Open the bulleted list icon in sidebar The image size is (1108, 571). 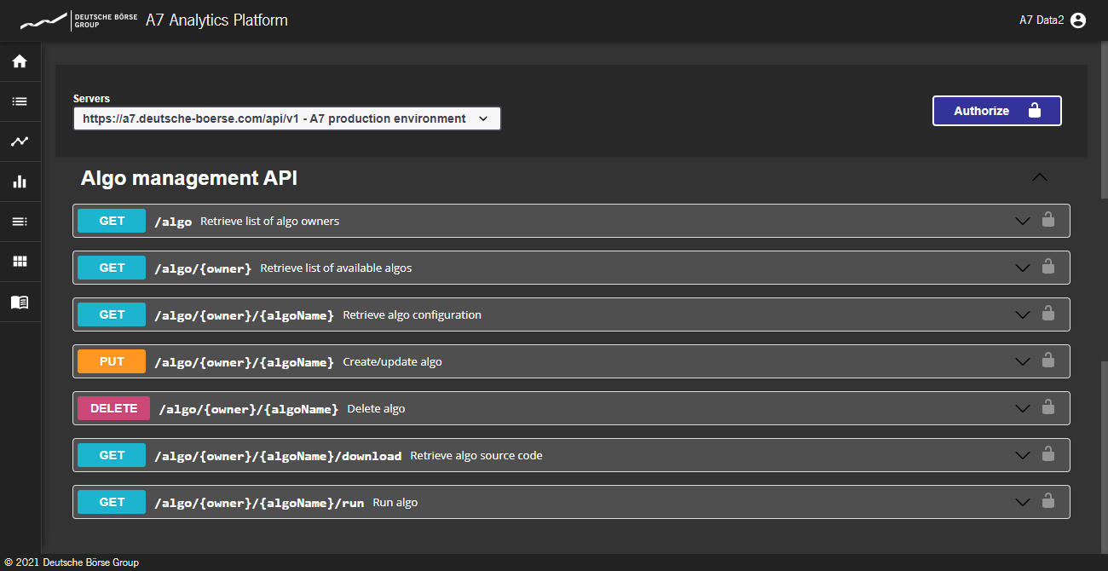[20, 101]
